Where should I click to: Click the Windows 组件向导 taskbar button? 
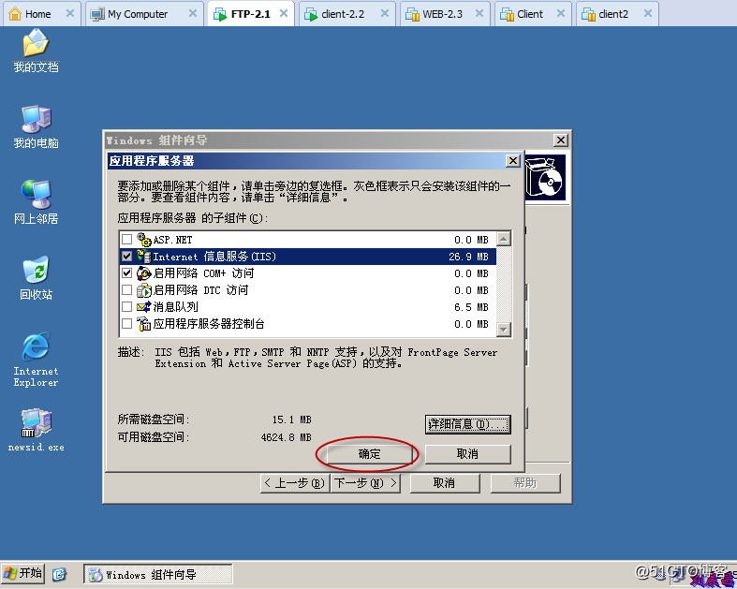click(158, 574)
